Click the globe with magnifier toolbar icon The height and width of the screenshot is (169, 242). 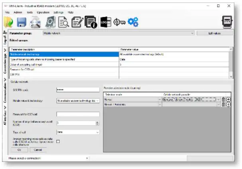click(x=35, y=22)
